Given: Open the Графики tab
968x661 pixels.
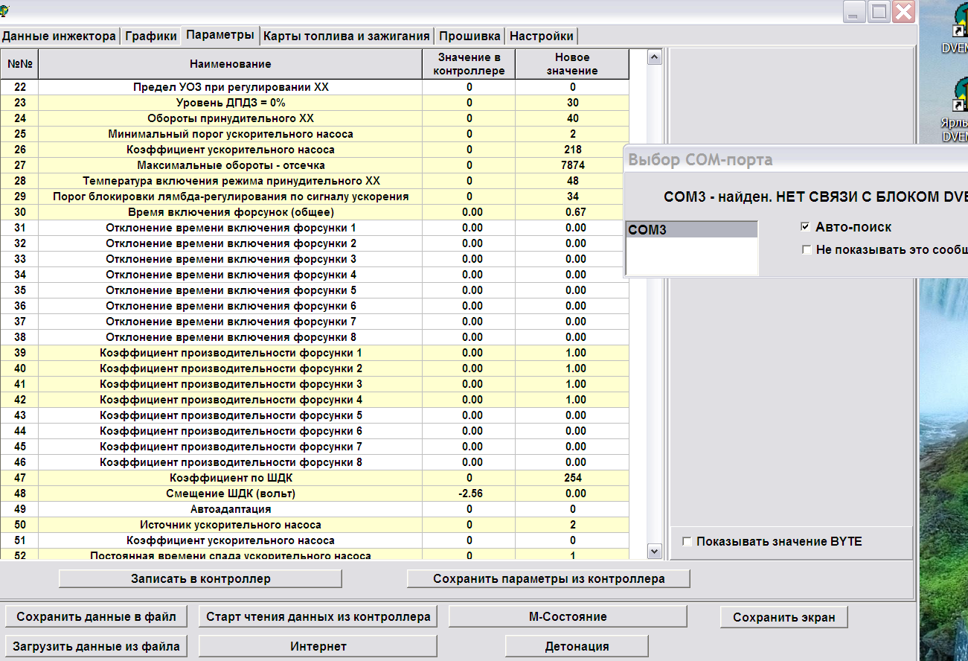Looking at the screenshot, I should (x=151, y=36).
